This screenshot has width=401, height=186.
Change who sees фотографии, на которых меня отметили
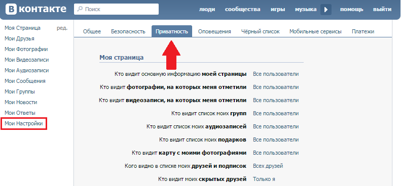click(276, 87)
